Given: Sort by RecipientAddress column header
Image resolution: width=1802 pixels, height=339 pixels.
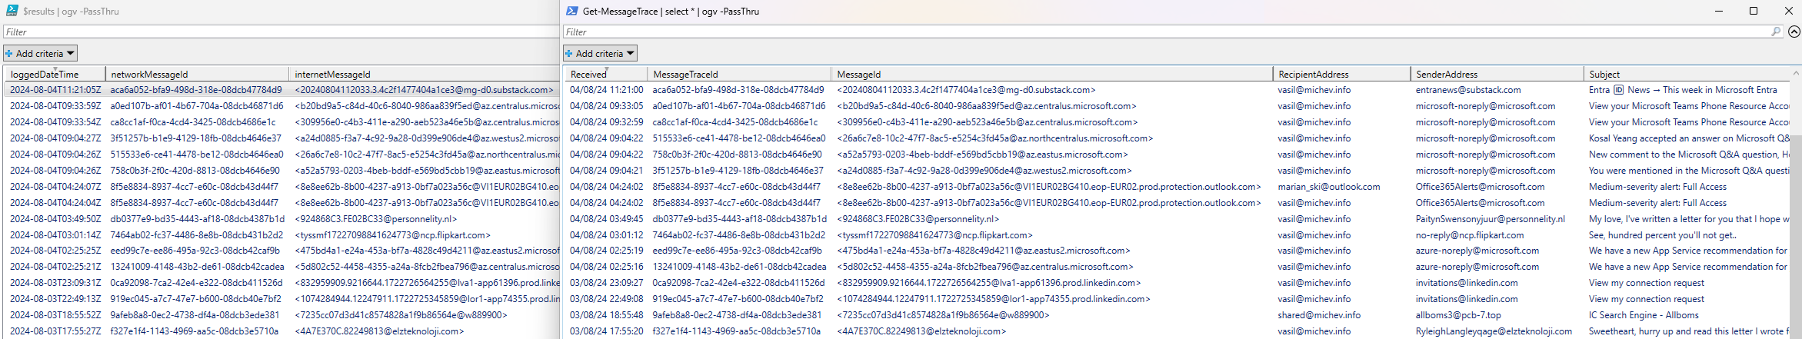Looking at the screenshot, I should click(x=1313, y=75).
